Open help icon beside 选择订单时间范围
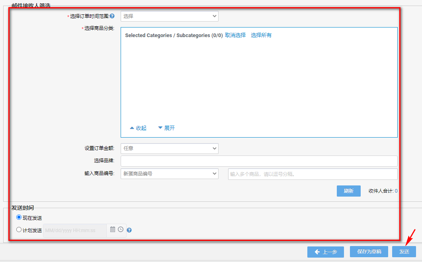The height and width of the screenshot is (262, 422). tap(112, 16)
